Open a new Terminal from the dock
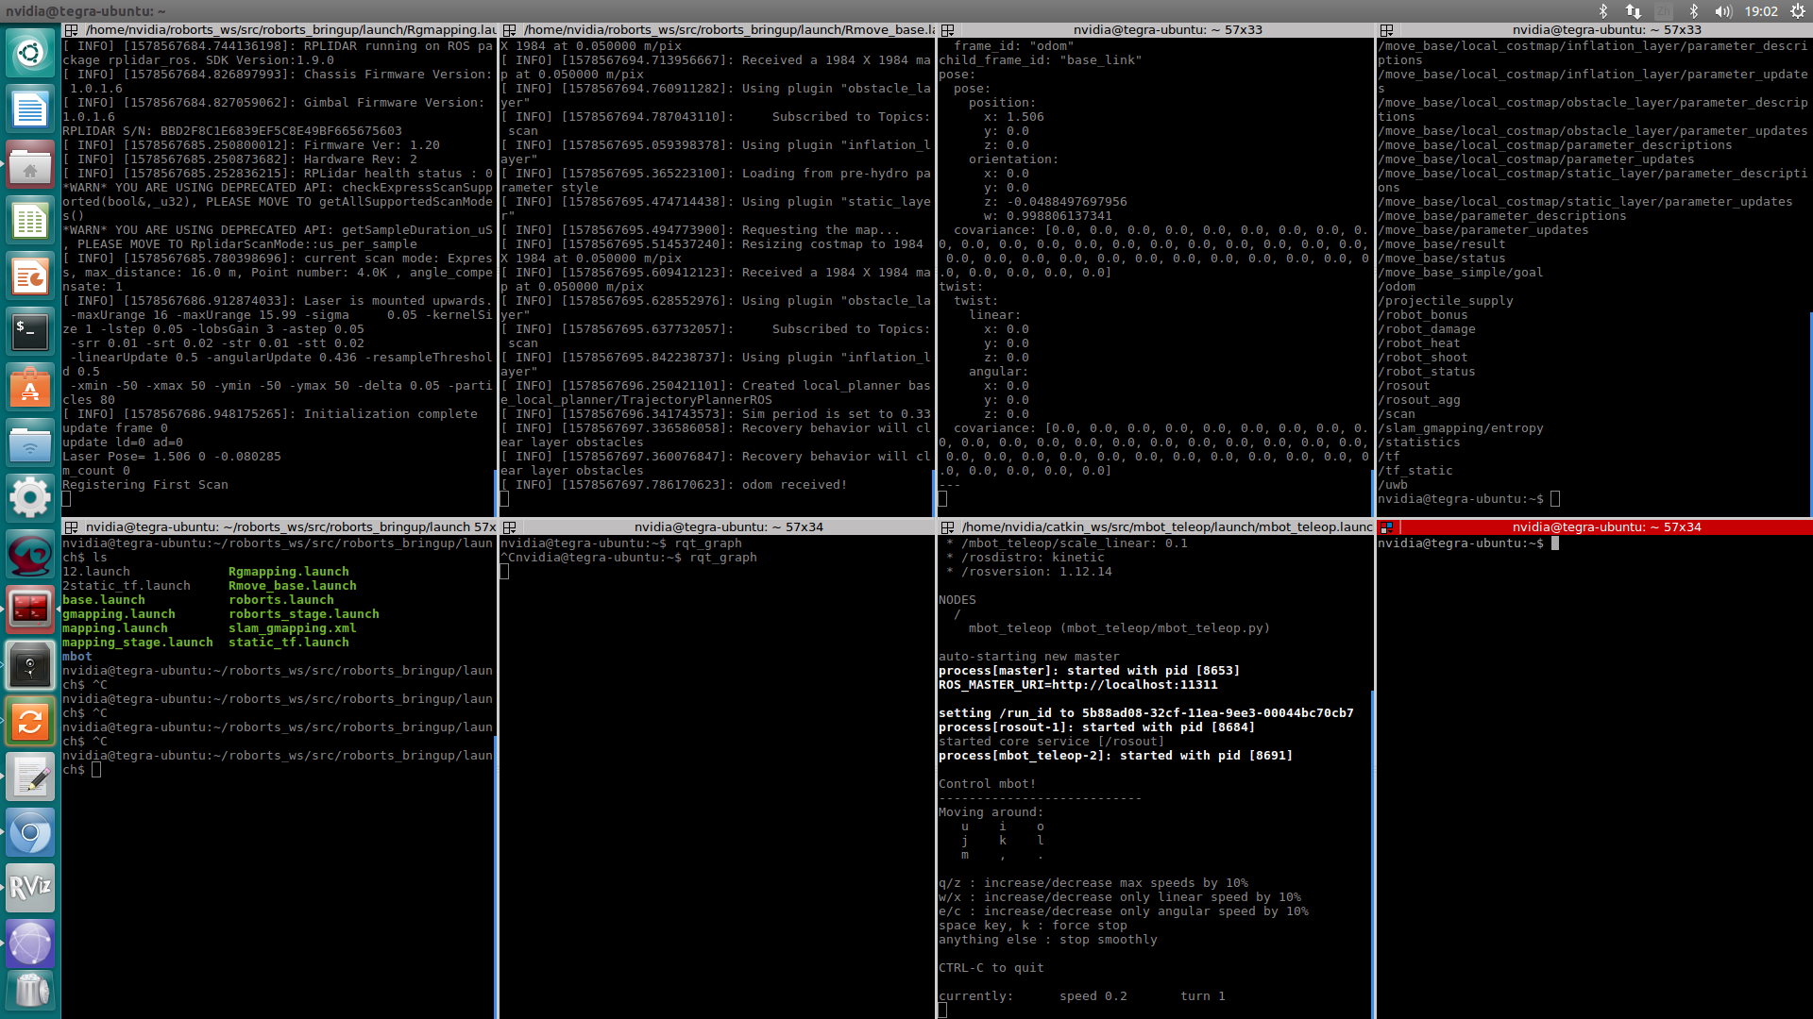 (x=31, y=331)
